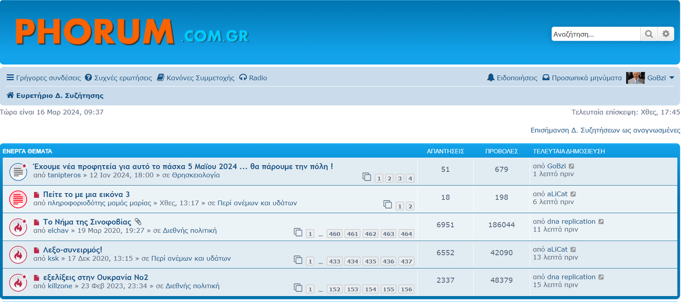Go to page 437 of Λεξο-συνειρμός topic
The width and height of the screenshot is (684, 302).
point(406,261)
